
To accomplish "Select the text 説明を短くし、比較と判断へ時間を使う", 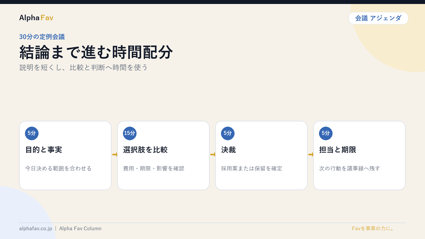I will (x=83, y=67).
